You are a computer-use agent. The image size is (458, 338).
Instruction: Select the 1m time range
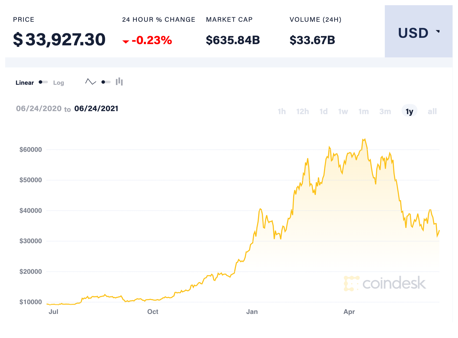point(364,111)
